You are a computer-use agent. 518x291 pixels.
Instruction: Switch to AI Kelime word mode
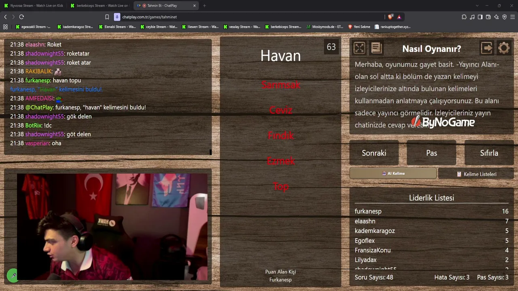tap(393, 173)
